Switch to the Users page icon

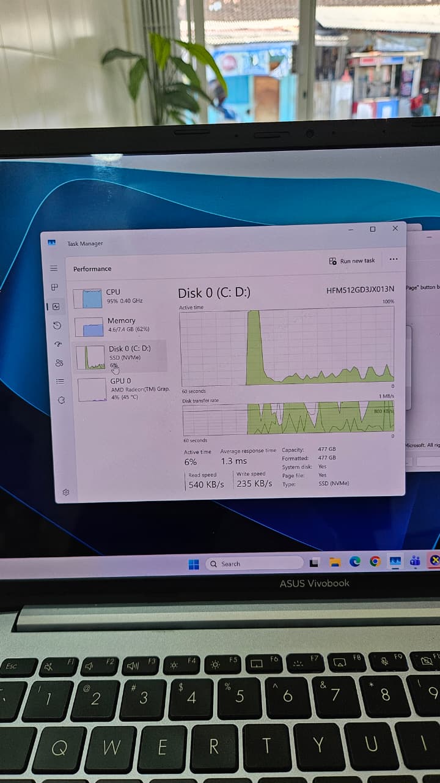tap(59, 363)
